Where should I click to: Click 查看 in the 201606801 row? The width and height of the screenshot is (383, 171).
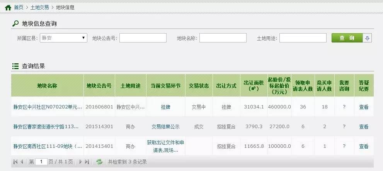[364, 107]
